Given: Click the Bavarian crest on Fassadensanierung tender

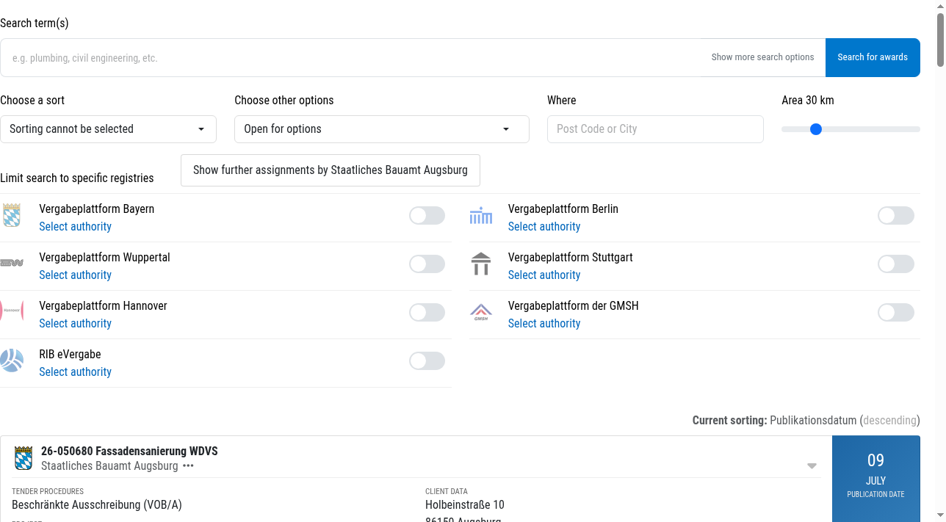Looking at the screenshot, I should (x=24, y=458).
